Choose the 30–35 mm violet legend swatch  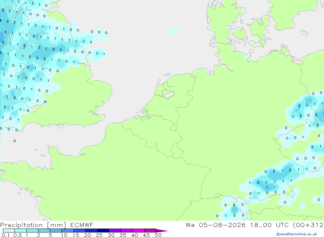115,231
